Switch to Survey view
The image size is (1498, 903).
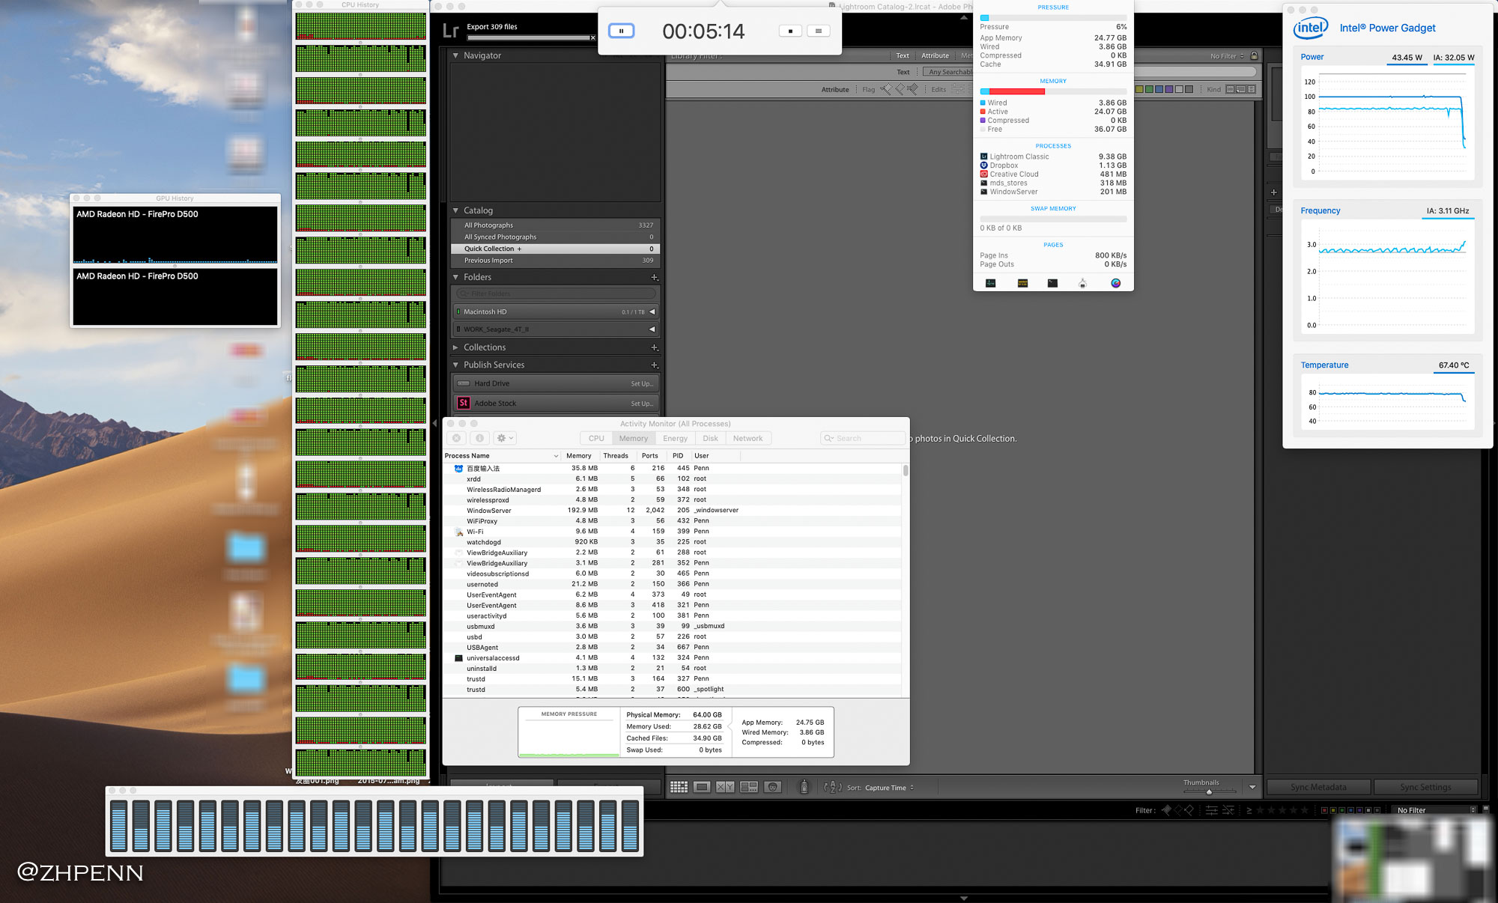click(x=749, y=787)
